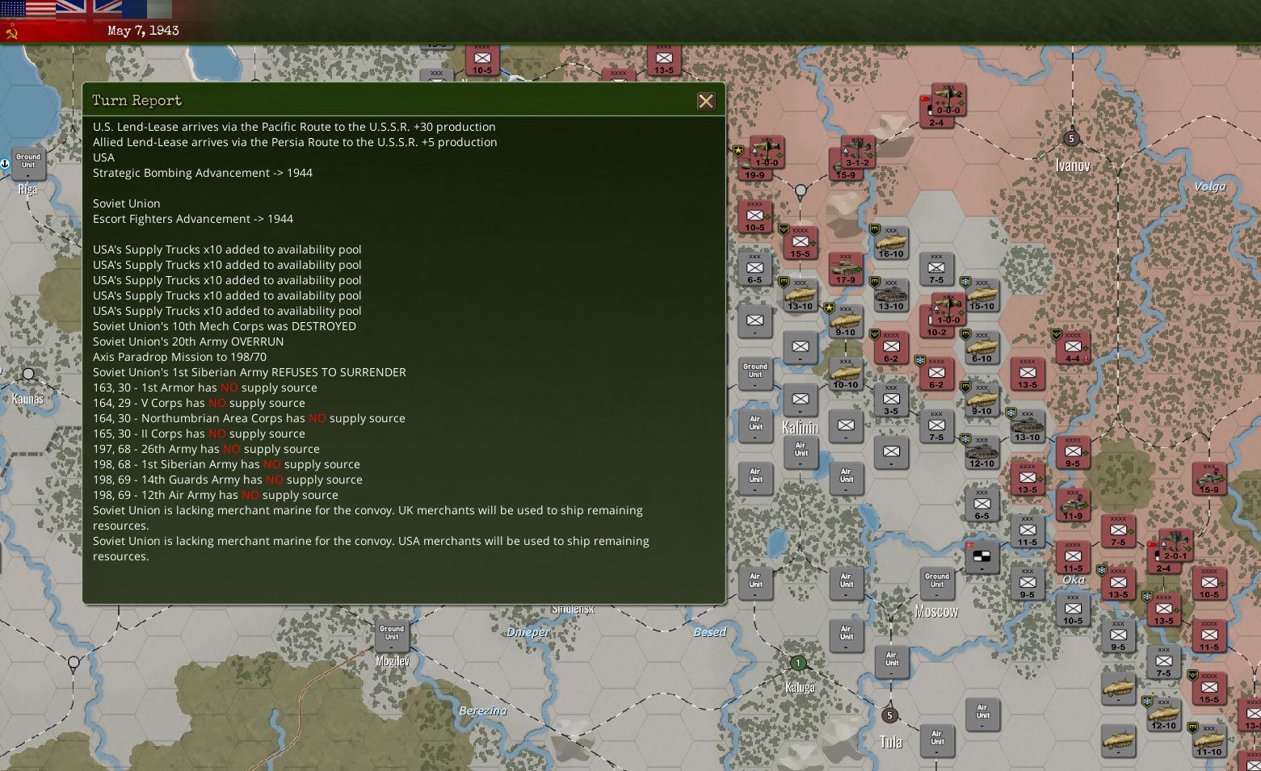1261x771 pixels.
Task: Click the Soviet hammer and sickle emblem
Action: [11, 31]
